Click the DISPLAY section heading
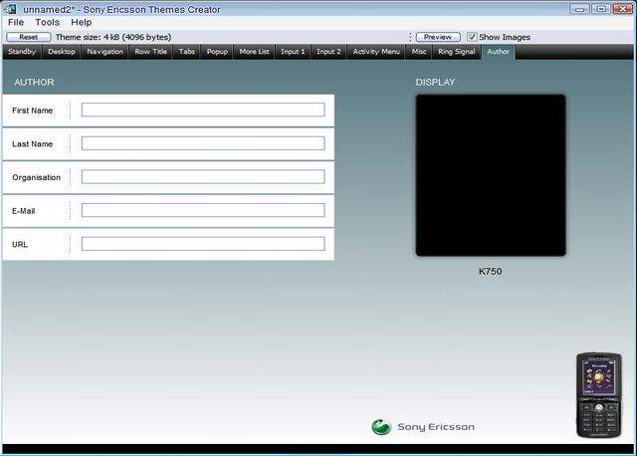 point(435,82)
